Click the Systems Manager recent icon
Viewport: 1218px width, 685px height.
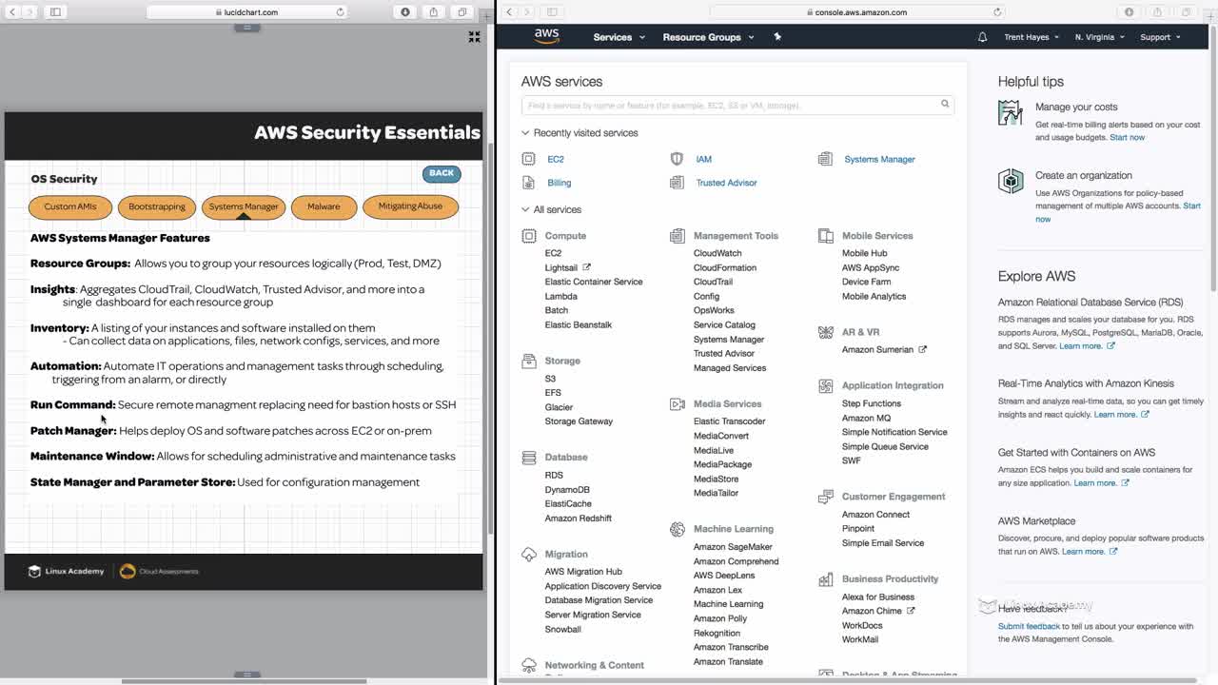[x=825, y=159]
